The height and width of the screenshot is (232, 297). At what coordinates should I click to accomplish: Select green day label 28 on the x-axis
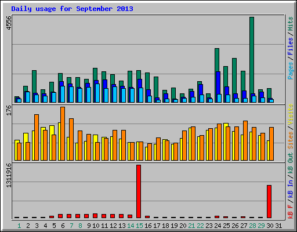(x=252, y=226)
